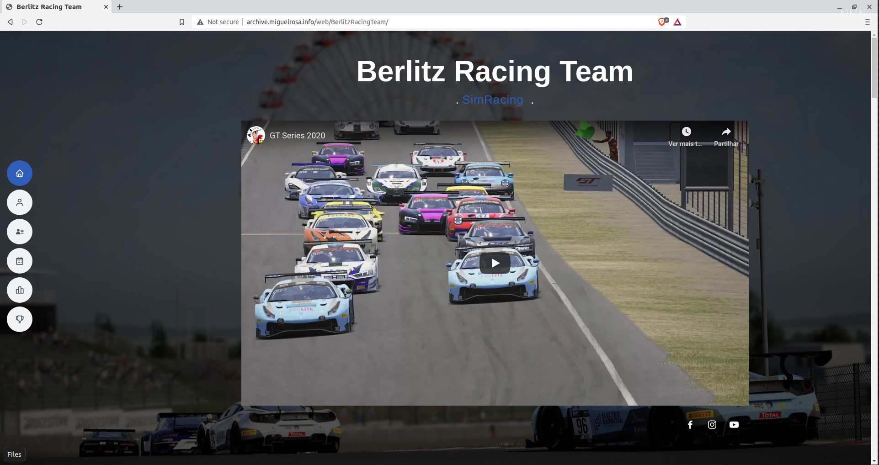Open the YouTube icon in the footer

tap(734, 424)
